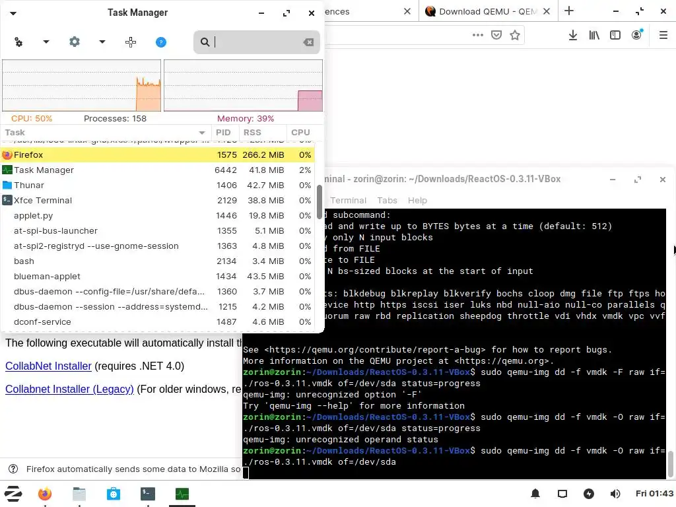Launch Firefox from the taskbar
This screenshot has height=507, width=676.
(x=45, y=494)
